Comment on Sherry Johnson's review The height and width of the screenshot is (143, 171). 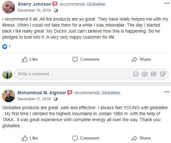(86, 59)
